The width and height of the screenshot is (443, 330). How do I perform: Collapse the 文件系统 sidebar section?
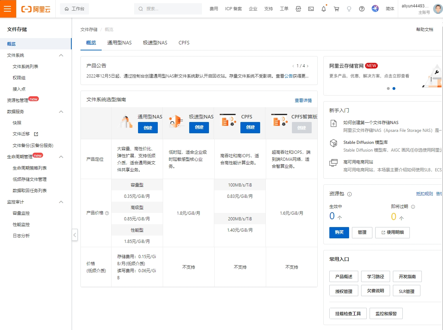click(x=61, y=55)
